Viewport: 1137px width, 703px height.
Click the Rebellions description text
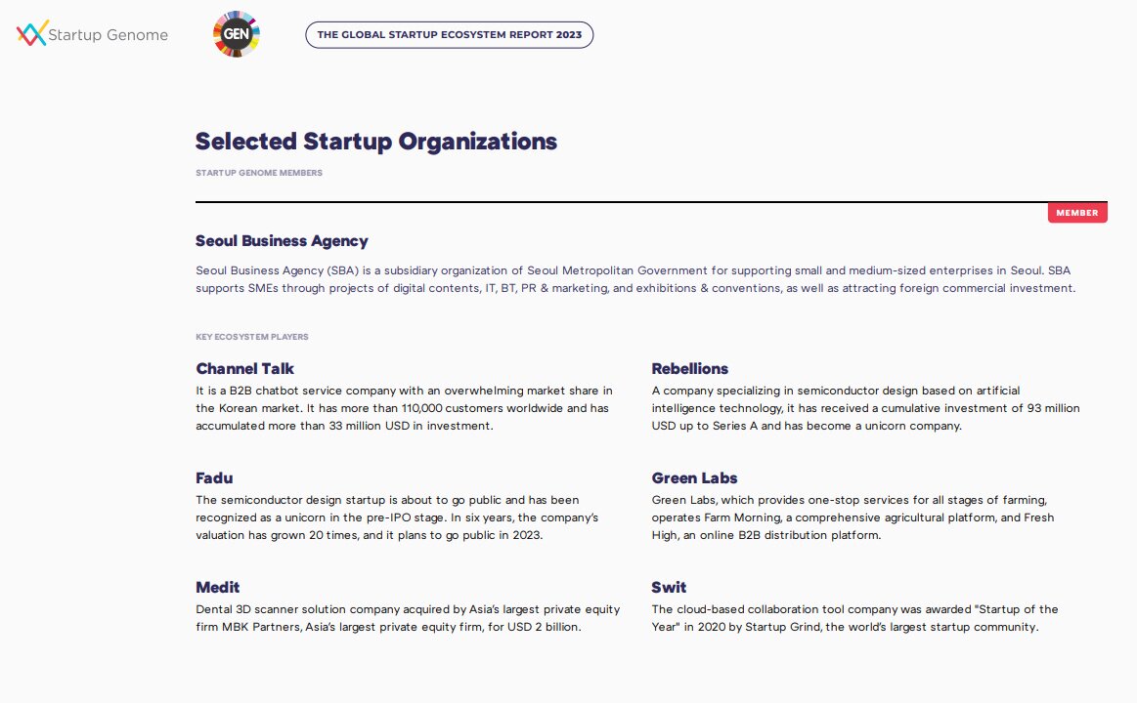click(x=865, y=408)
